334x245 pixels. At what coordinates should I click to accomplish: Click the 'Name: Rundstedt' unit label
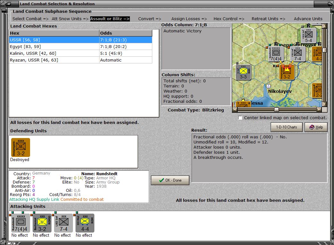coord(99,174)
